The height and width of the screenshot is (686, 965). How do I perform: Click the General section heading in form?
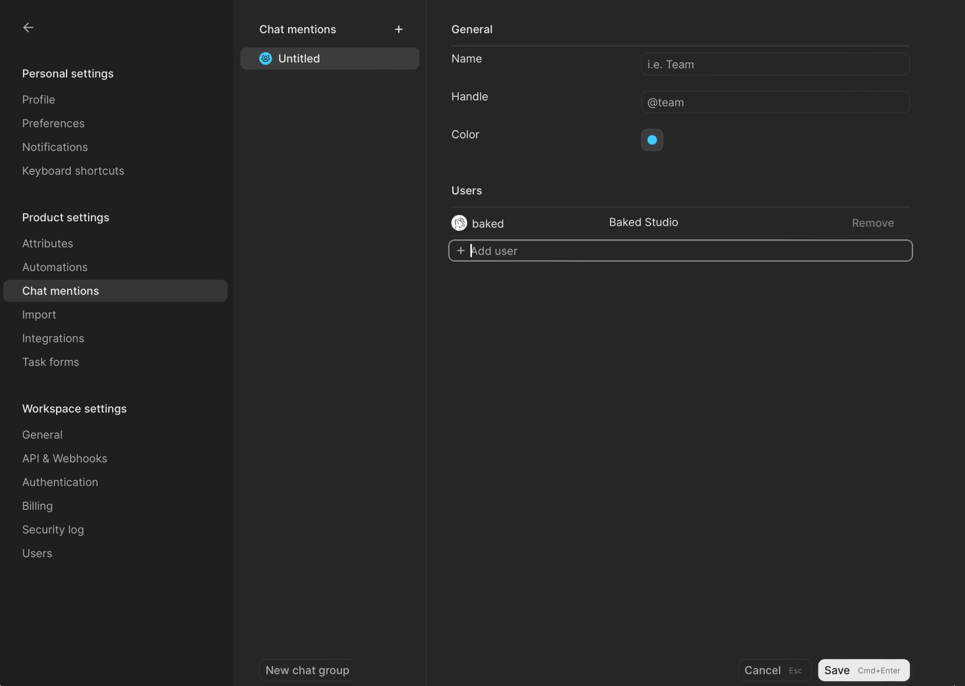471,29
